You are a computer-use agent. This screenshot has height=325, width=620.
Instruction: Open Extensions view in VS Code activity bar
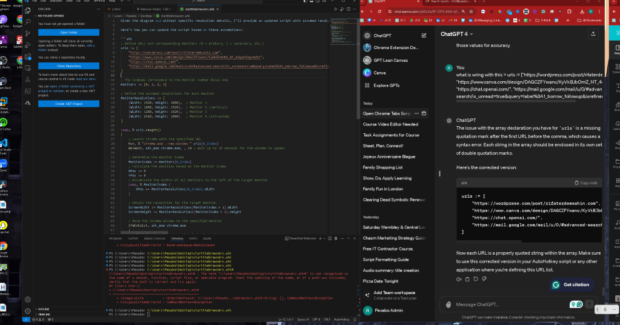point(28,56)
